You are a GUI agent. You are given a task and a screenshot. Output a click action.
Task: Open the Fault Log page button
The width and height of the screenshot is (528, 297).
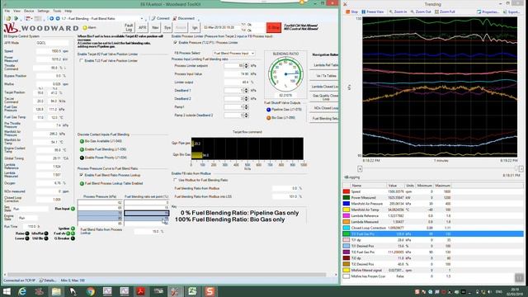coord(129,27)
